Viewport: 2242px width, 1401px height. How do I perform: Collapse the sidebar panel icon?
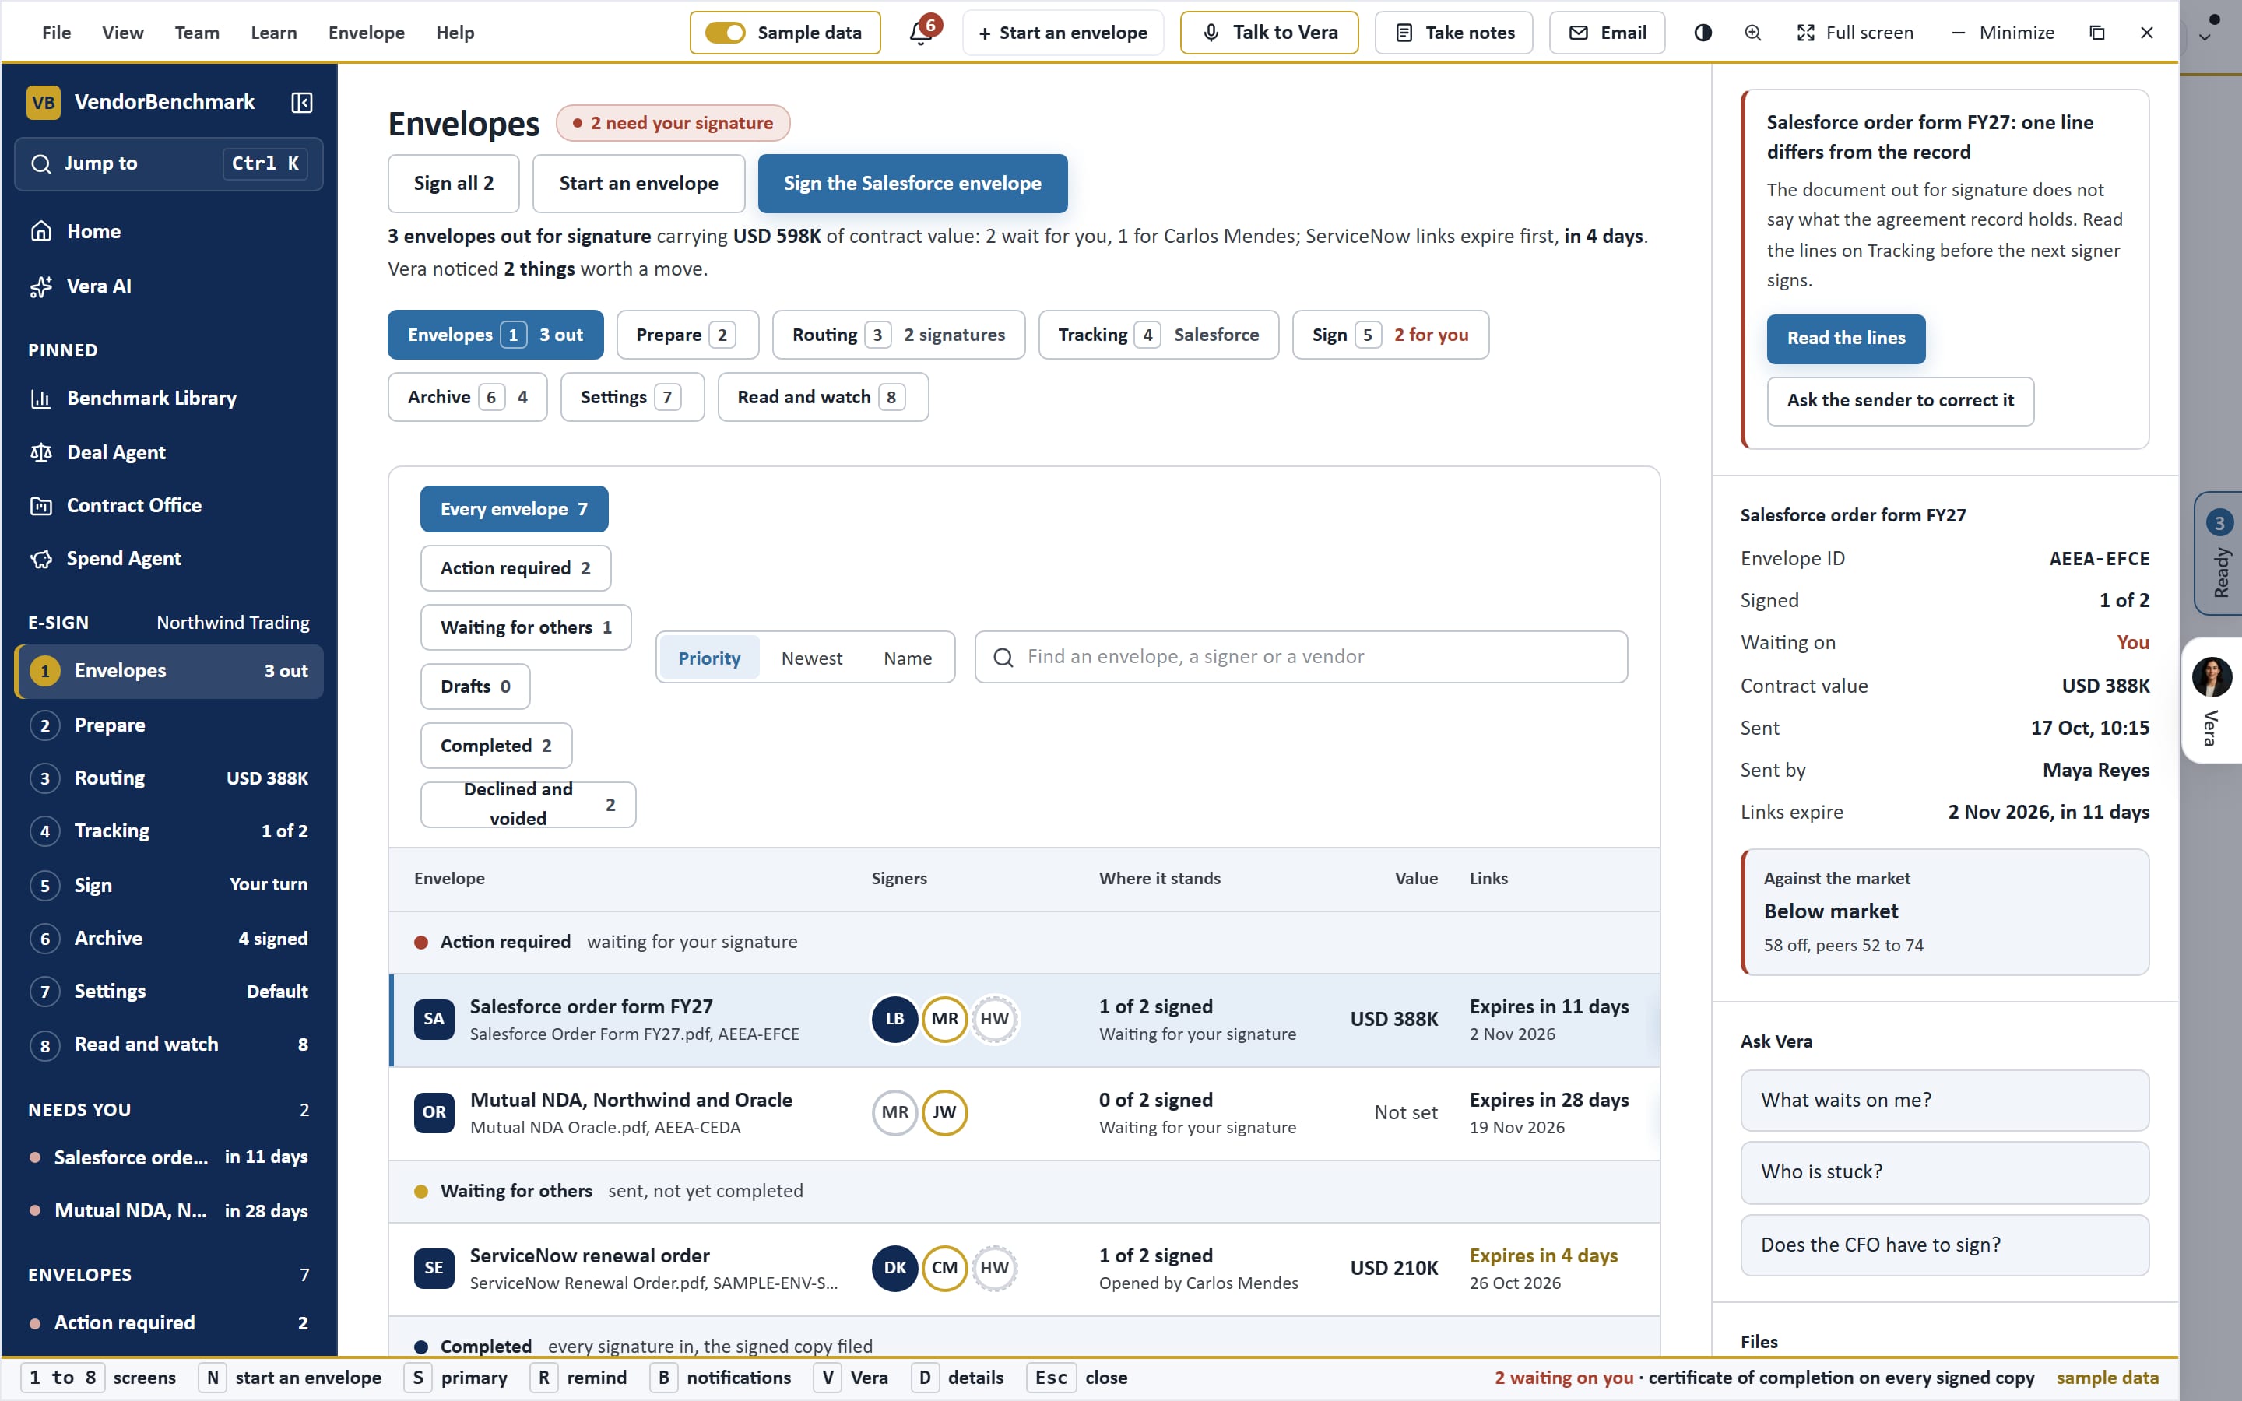301,102
